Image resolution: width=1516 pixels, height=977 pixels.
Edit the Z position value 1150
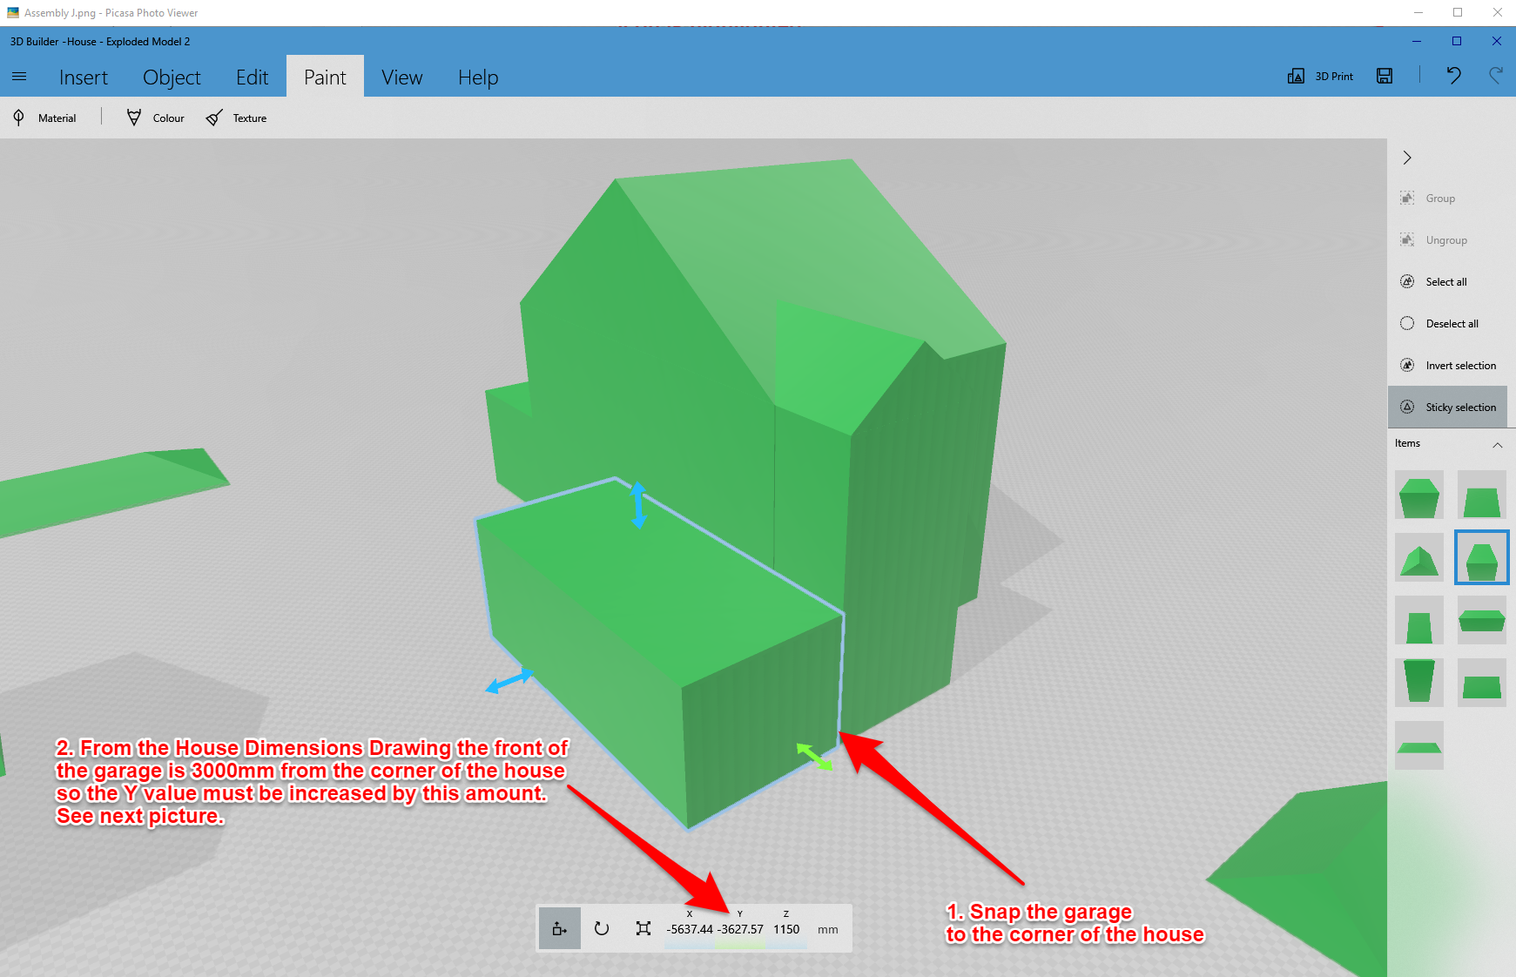click(x=786, y=930)
